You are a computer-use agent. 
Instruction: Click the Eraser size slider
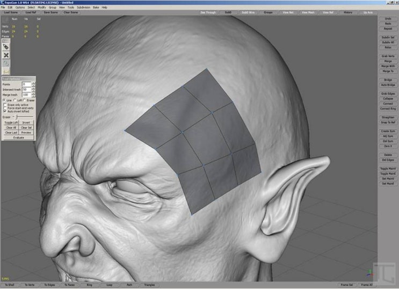point(16,117)
